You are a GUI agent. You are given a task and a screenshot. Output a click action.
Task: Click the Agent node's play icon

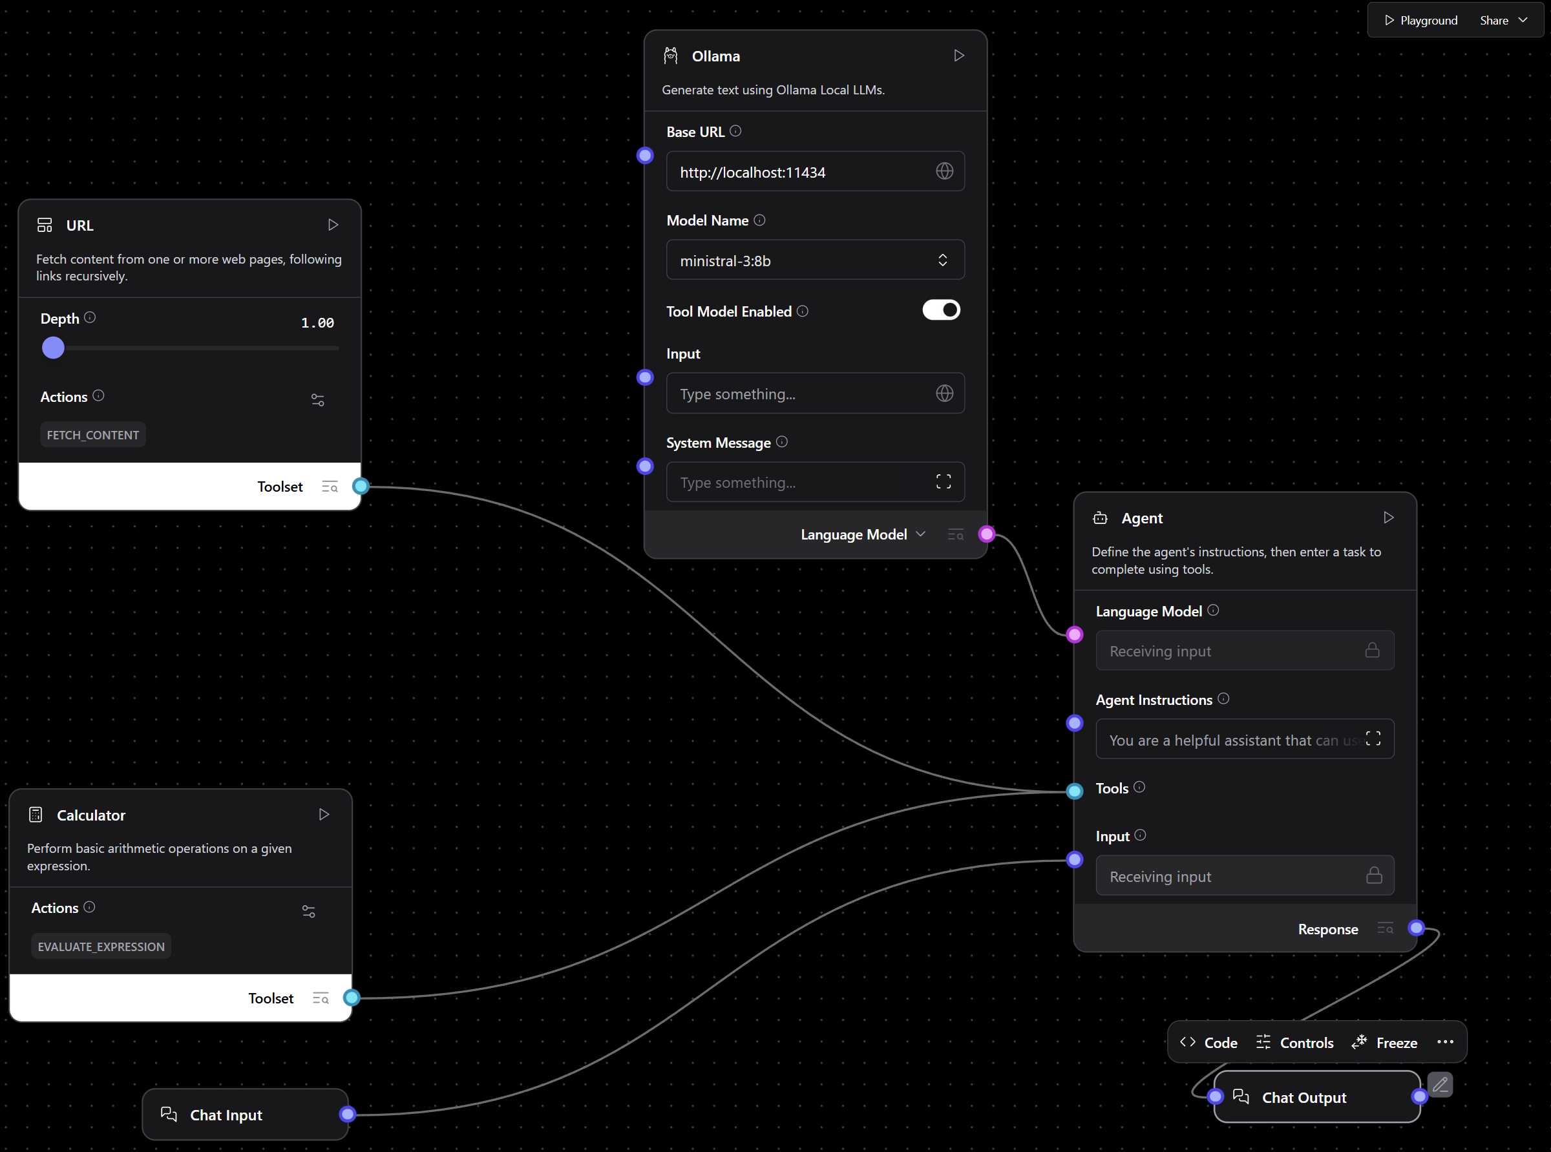pos(1387,518)
